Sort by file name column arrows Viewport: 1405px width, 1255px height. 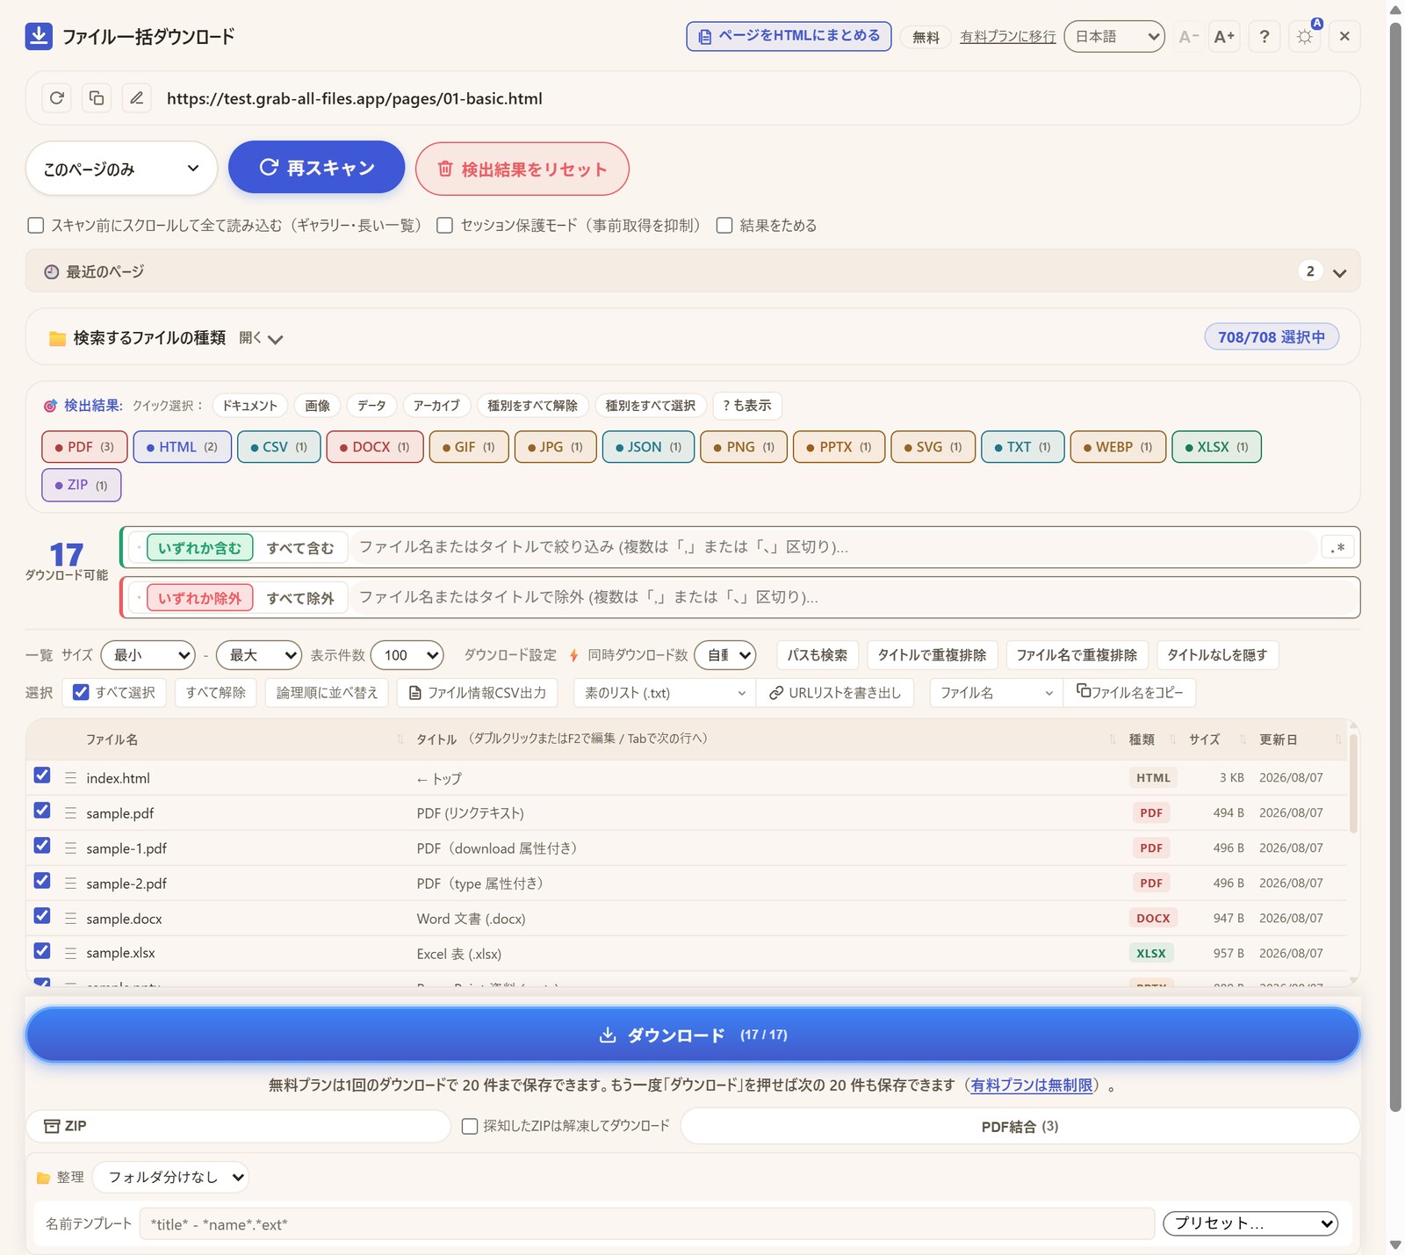pyautogui.click(x=400, y=739)
